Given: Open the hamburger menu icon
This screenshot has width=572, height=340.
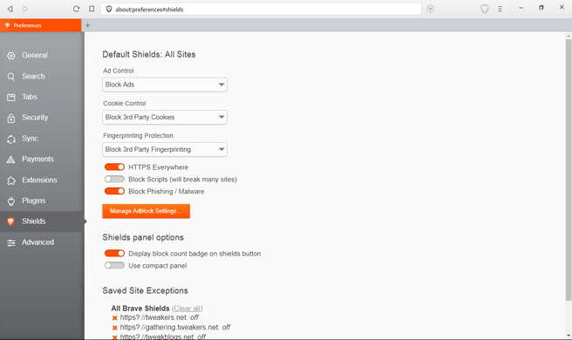Looking at the screenshot, I should [500, 9].
